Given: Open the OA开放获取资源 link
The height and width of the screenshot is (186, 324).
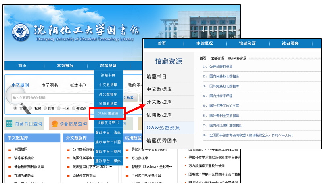Looking at the screenshot, I should coord(220,66).
